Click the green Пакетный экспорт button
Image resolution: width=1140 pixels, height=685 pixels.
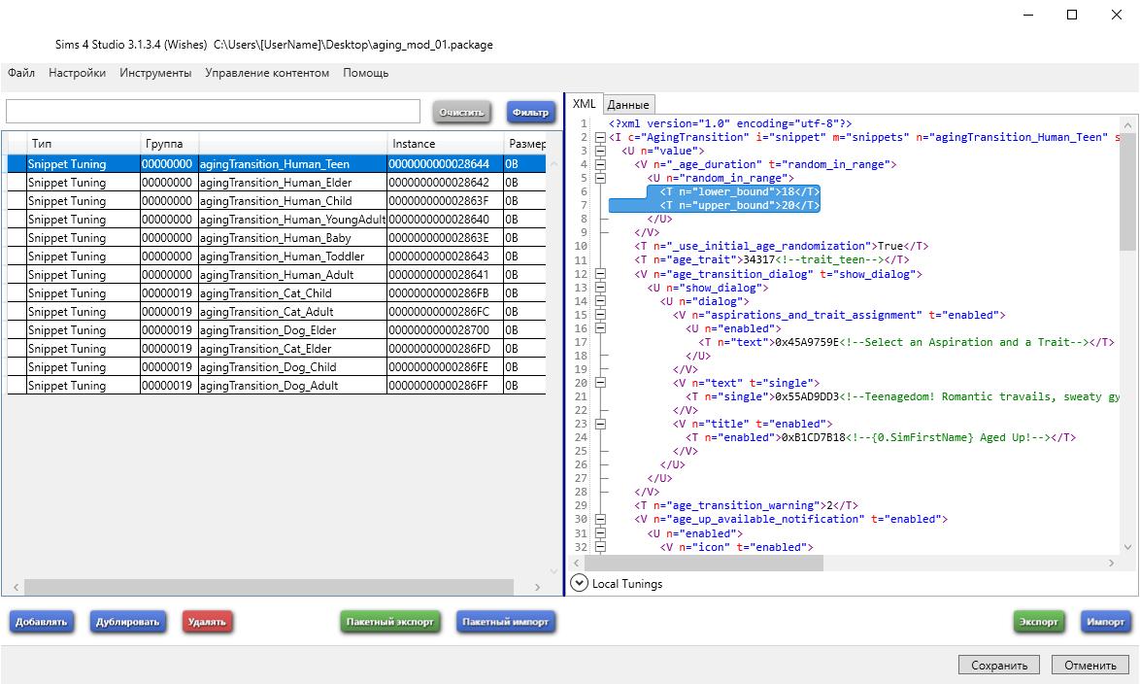coord(391,622)
